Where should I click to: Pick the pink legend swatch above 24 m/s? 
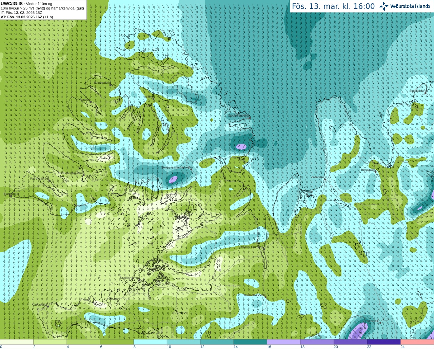click(x=417, y=342)
